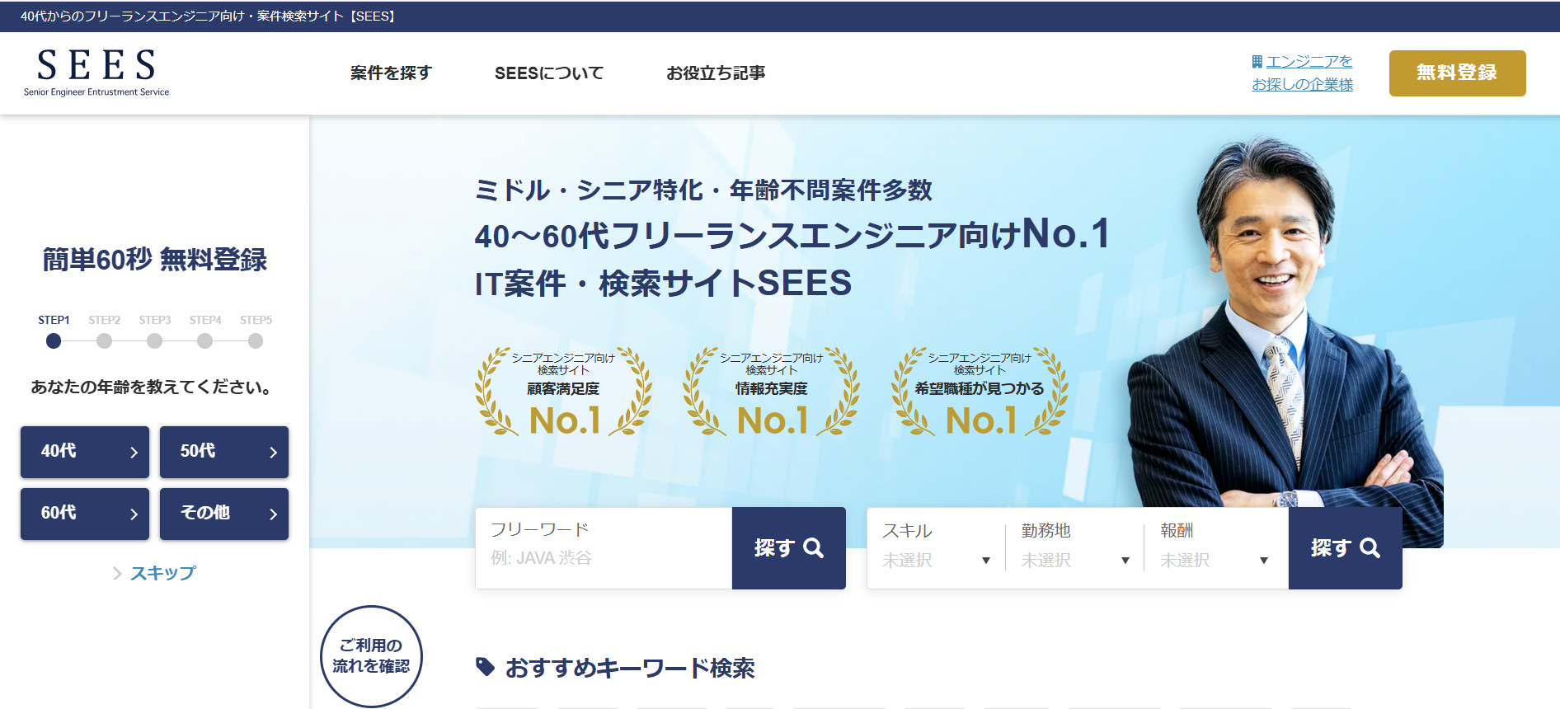The image size is (1560, 709).
Task: Select the 40代 age option
Action: tap(85, 452)
